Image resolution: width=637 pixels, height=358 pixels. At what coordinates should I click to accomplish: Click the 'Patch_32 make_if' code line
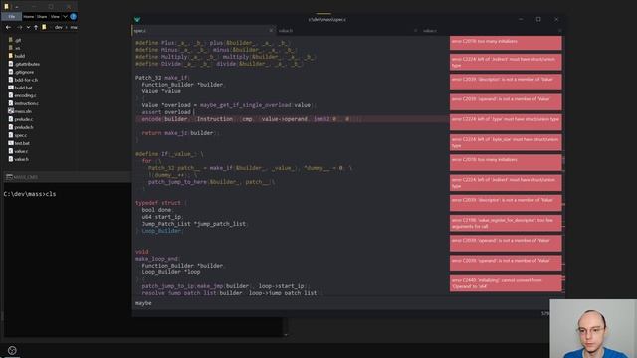coord(162,78)
